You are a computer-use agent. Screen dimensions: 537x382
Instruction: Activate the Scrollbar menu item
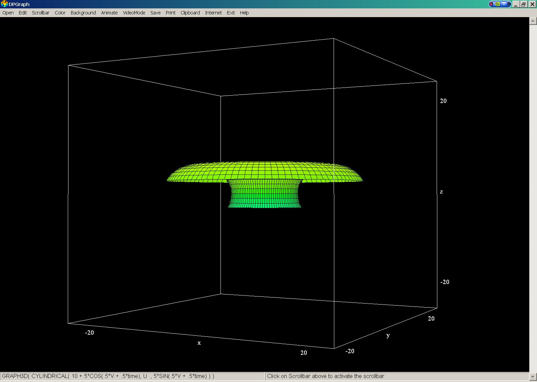click(41, 13)
